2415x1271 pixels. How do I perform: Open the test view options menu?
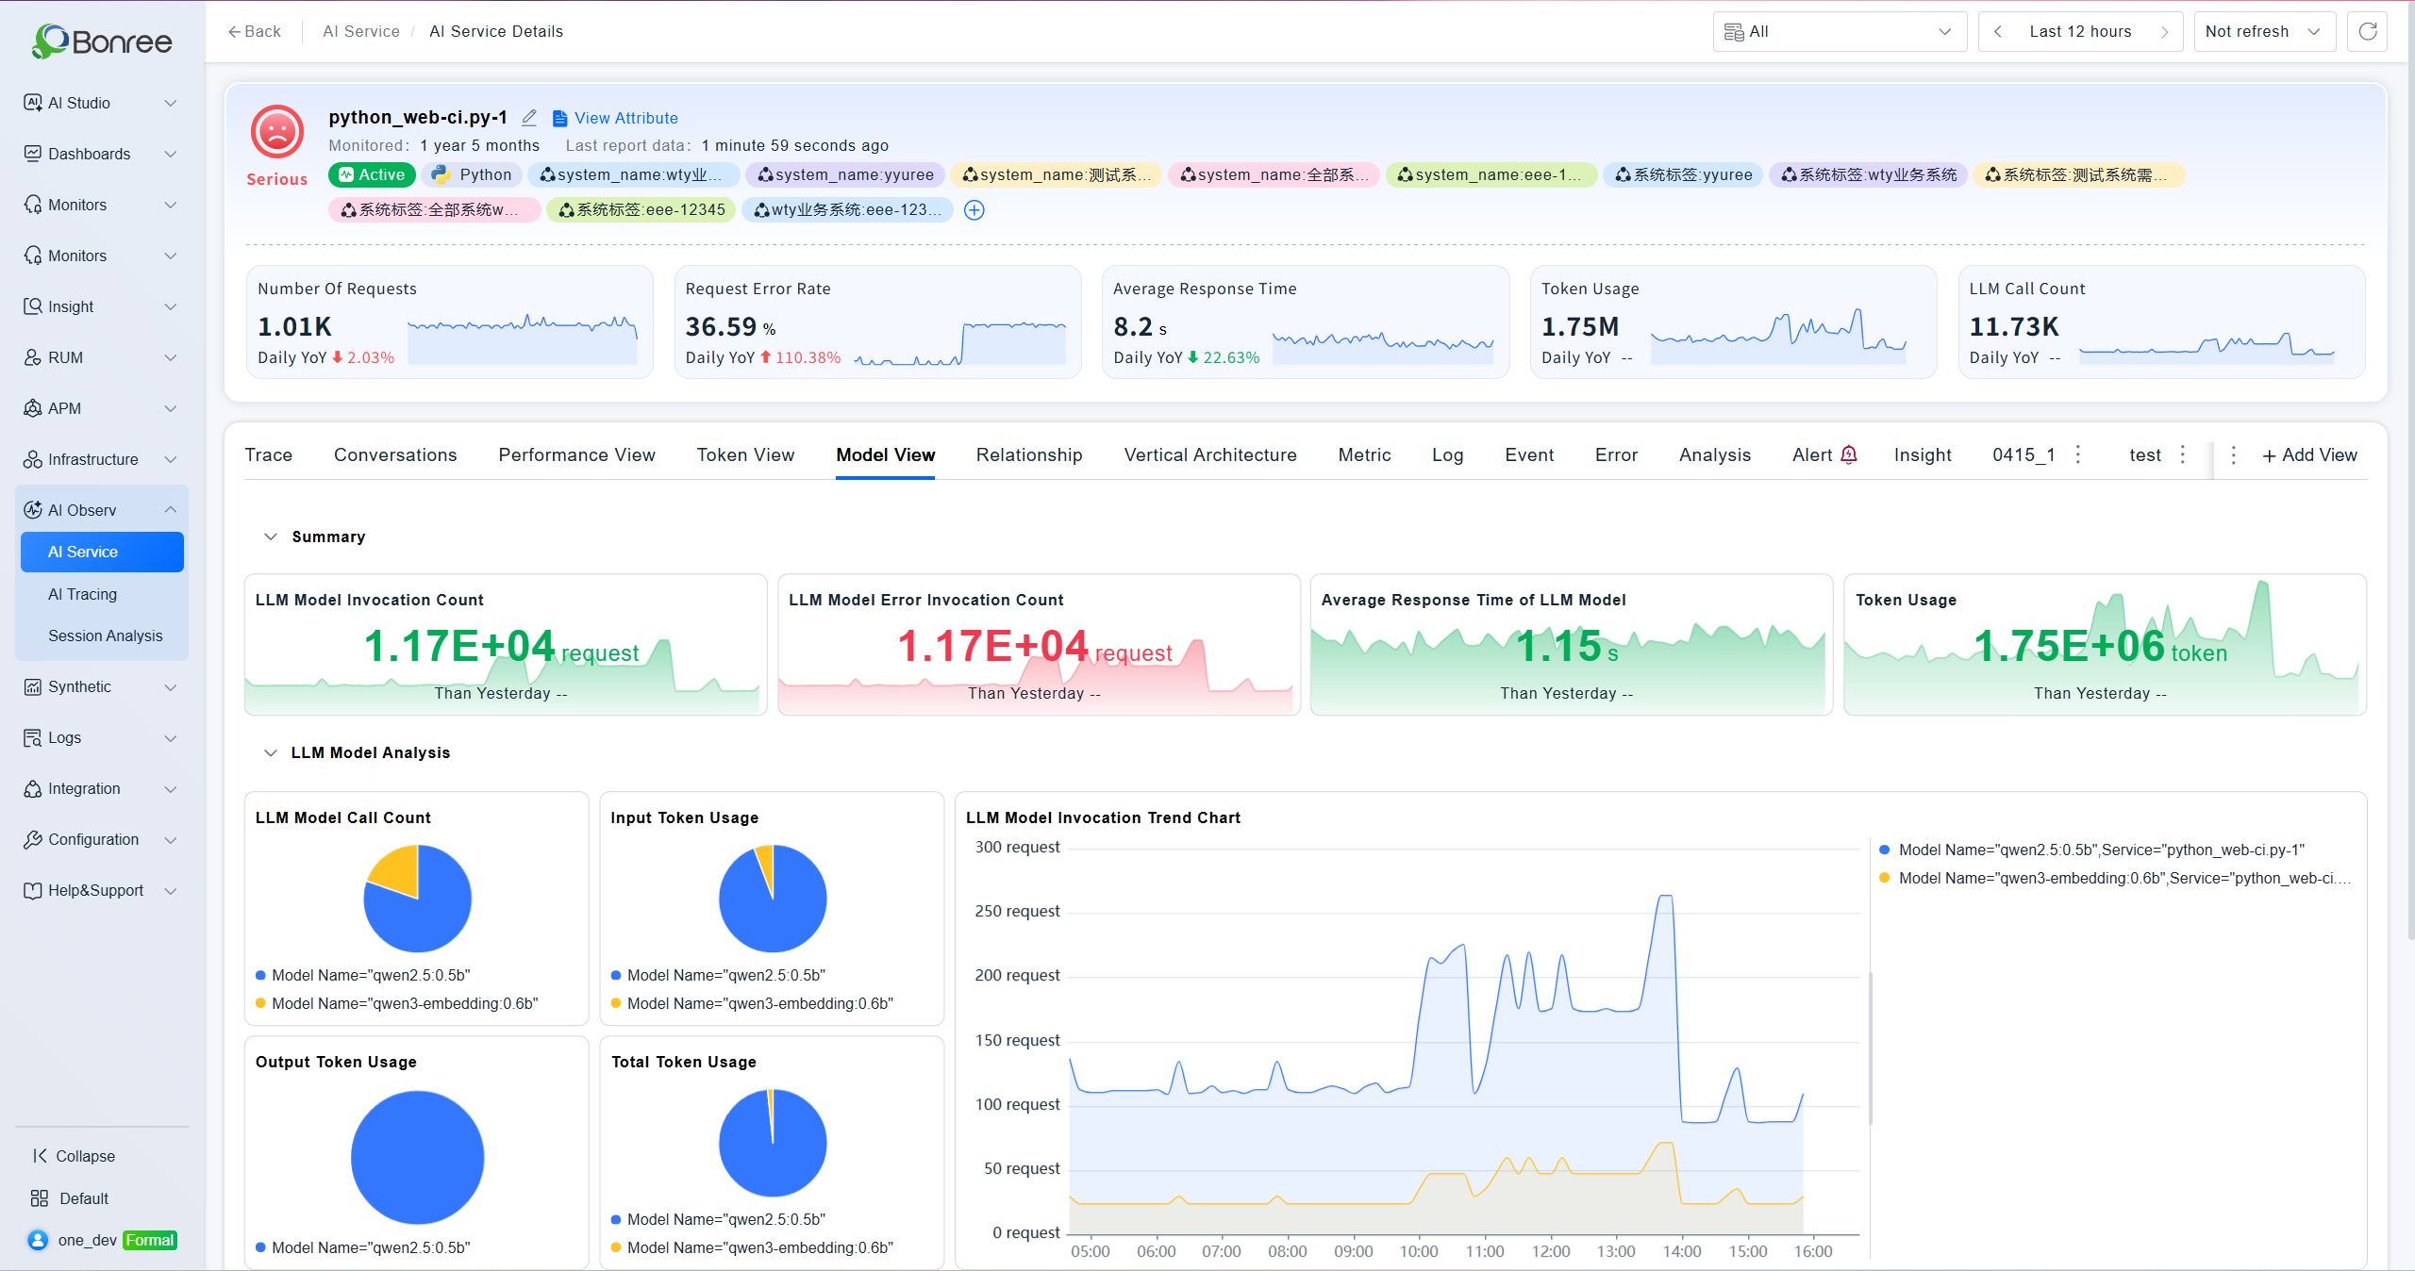coord(2183,455)
